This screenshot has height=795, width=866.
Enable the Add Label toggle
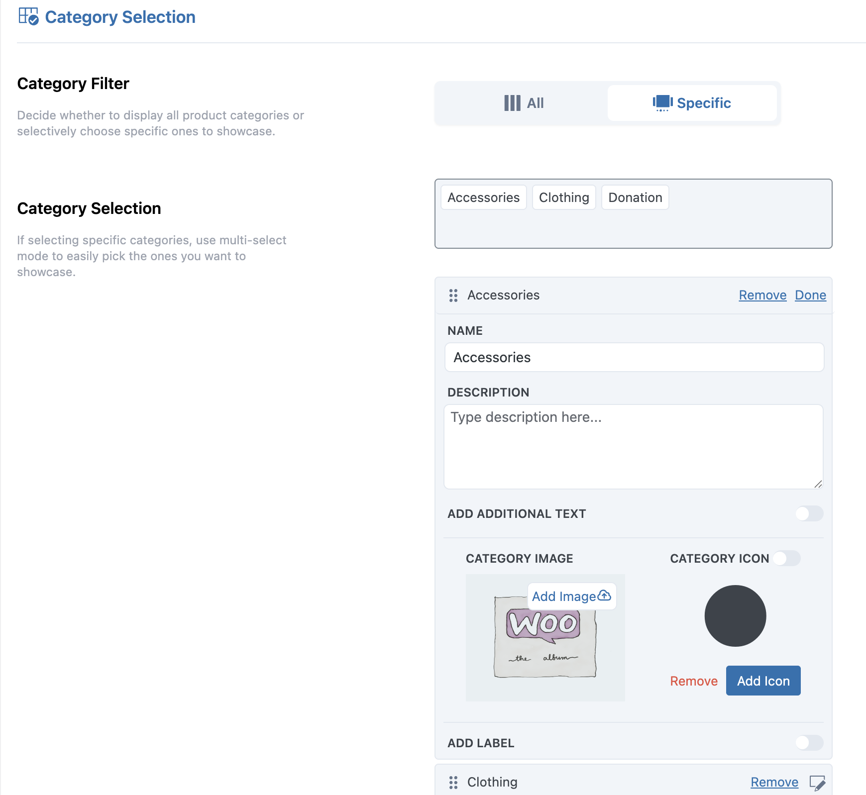coord(809,743)
